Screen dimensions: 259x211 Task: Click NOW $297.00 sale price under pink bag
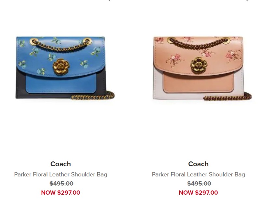(198, 192)
